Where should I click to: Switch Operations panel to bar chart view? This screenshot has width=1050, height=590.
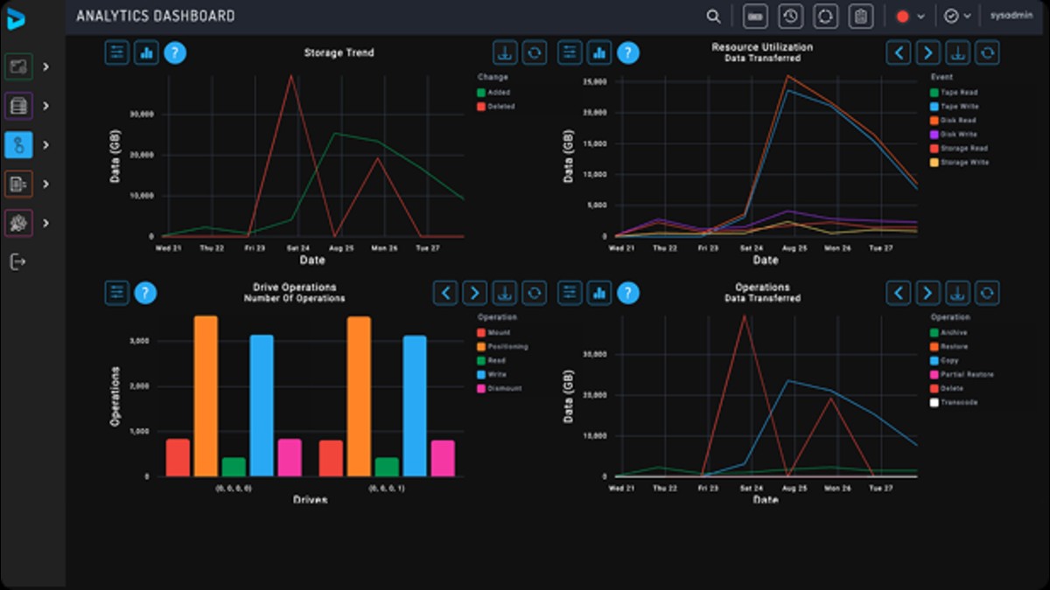tap(599, 293)
